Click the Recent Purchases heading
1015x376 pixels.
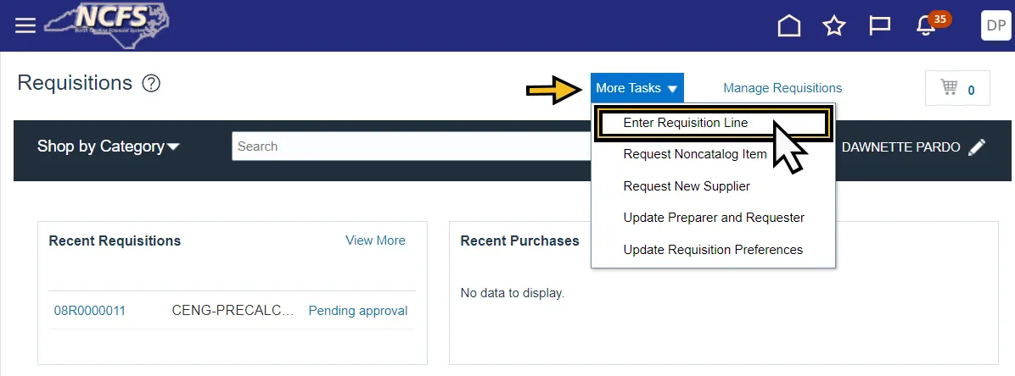(x=519, y=241)
